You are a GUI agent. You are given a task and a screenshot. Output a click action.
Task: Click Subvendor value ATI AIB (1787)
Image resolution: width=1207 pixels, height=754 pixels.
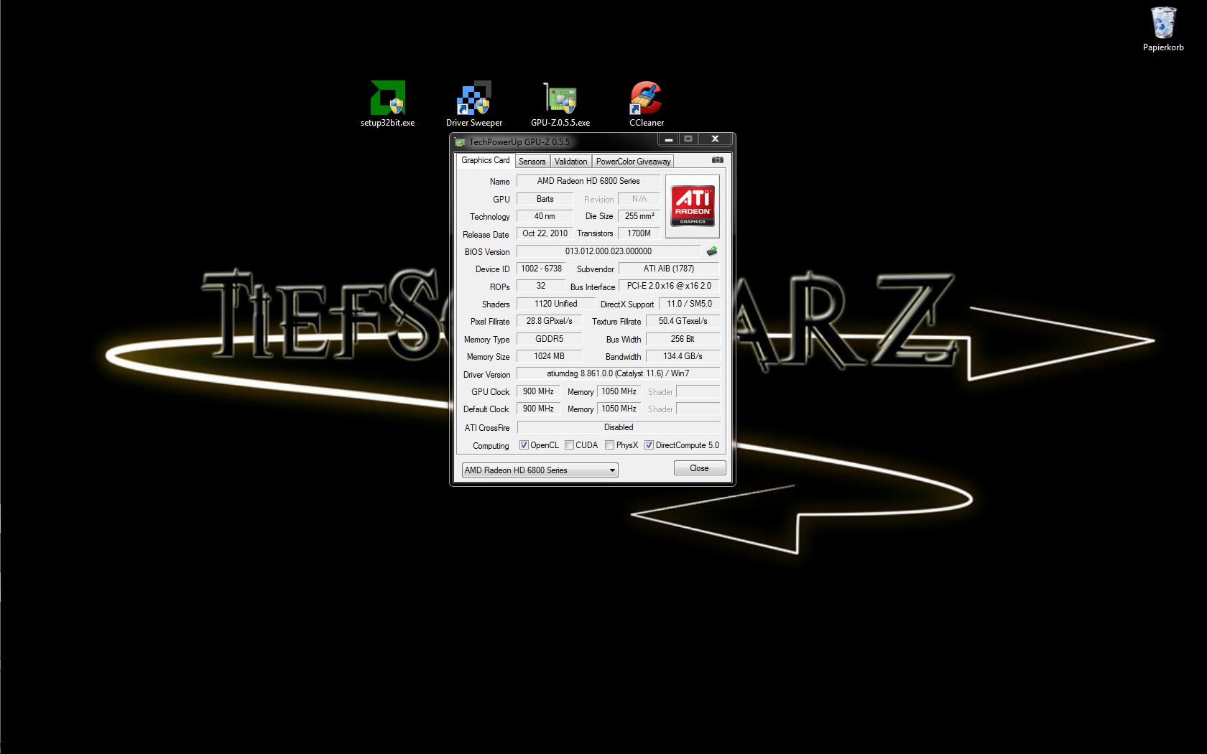point(669,269)
